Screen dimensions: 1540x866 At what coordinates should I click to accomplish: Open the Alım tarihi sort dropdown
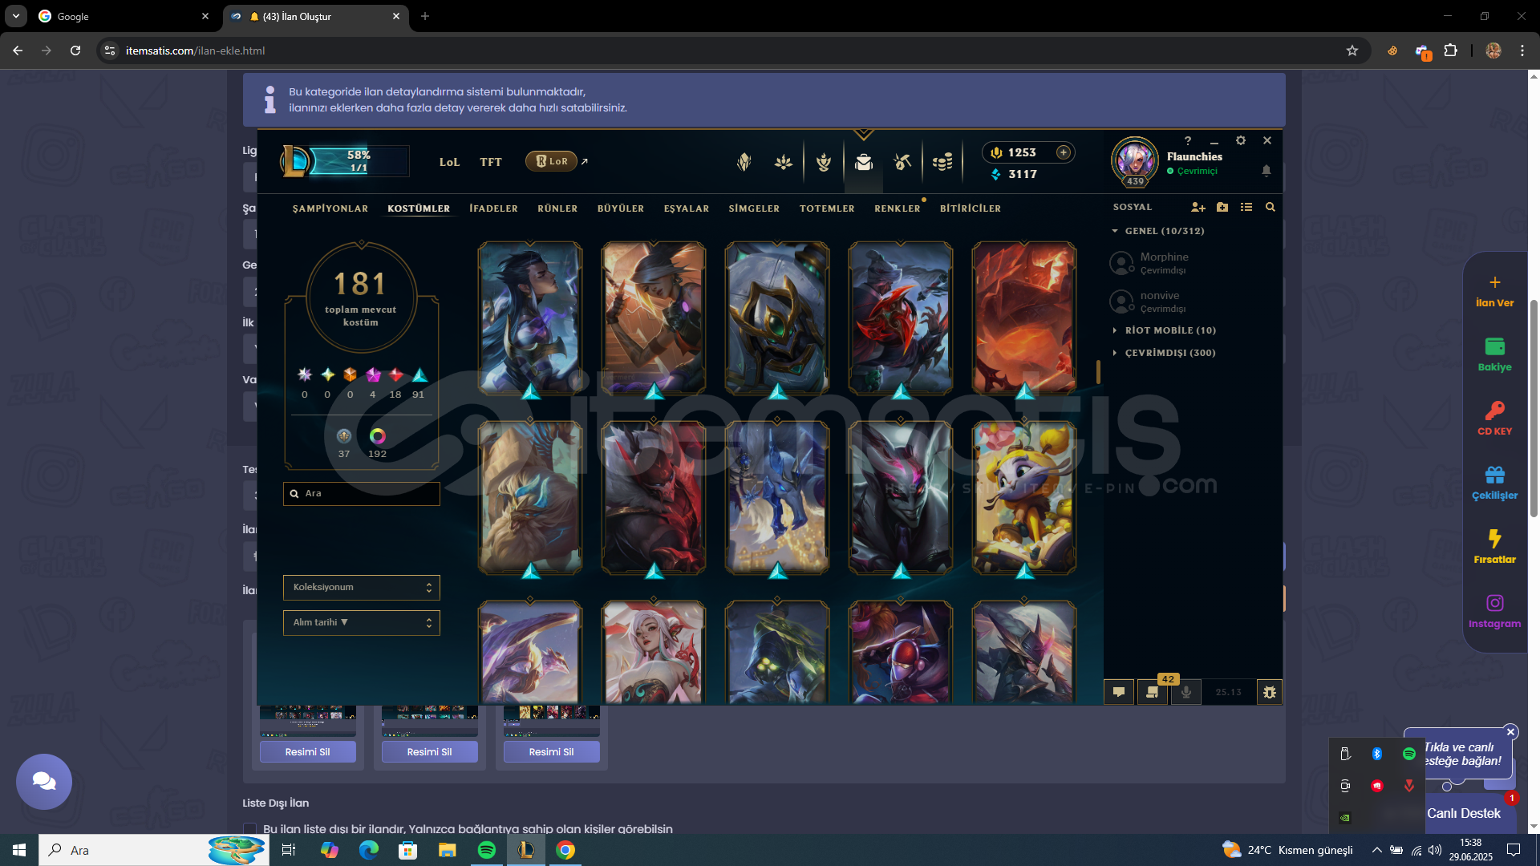point(361,623)
